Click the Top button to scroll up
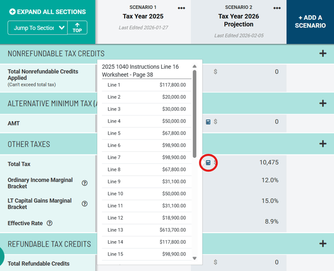The width and height of the screenshot is (334, 271). coord(77,28)
